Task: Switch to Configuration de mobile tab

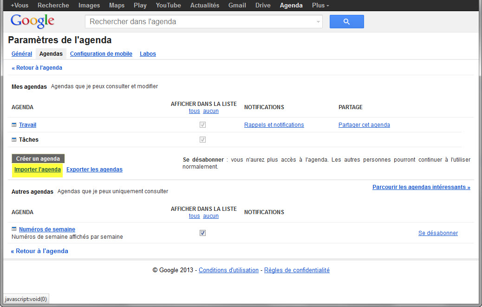Action: pyautogui.click(x=101, y=54)
